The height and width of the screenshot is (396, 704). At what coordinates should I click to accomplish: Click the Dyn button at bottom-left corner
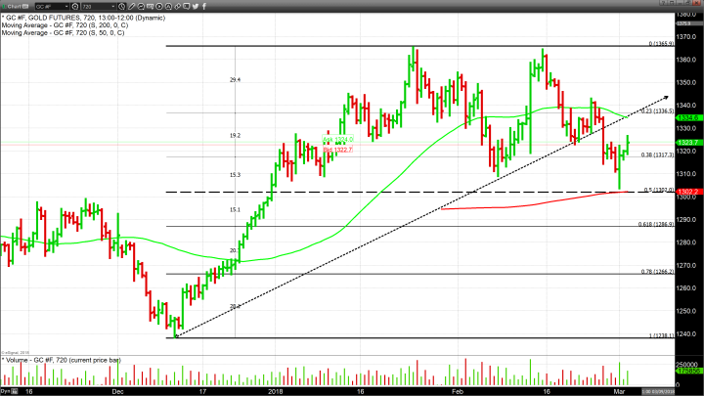tap(5, 389)
